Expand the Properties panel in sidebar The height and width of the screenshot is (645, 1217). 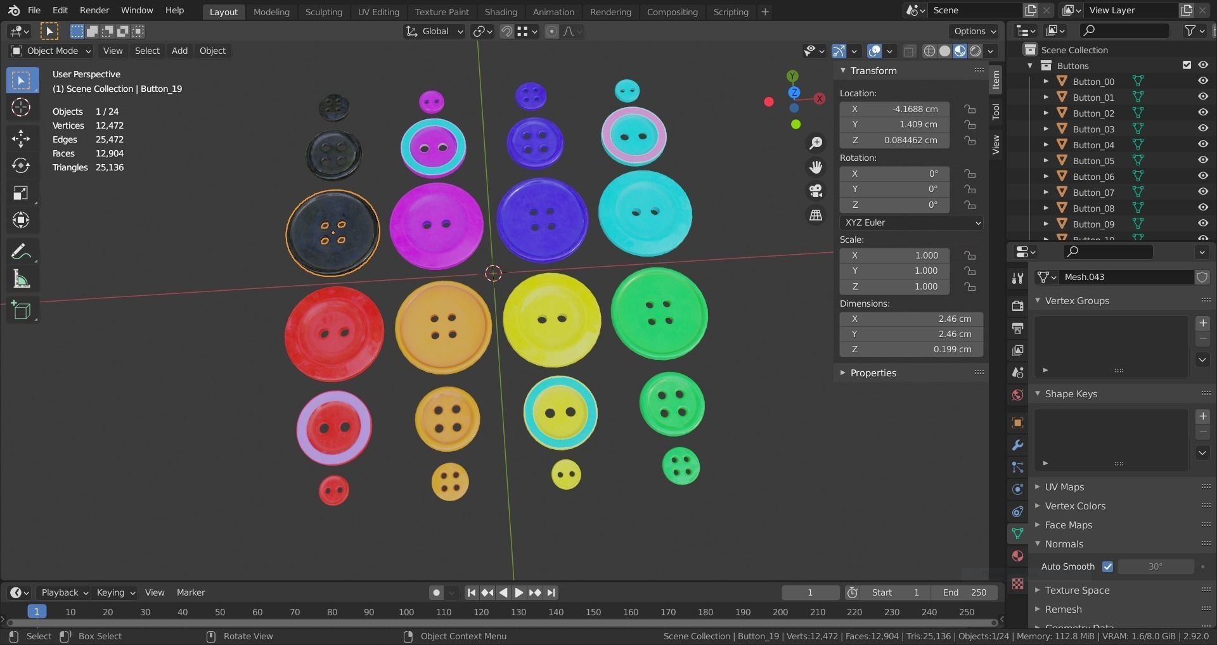tap(843, 373)
